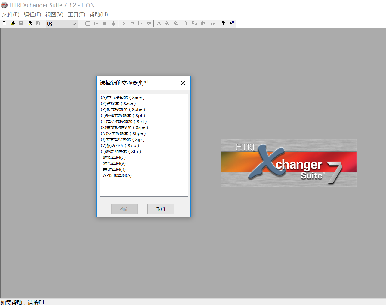Screen dimensions: 386x305
Task: Open the US unit set dropdown
Action: pyautogui.click(x=62, y=24)
